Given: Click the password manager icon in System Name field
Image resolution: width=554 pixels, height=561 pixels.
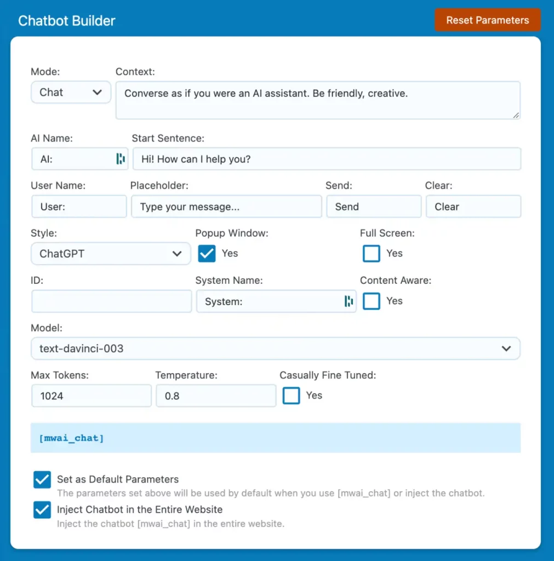Looking at the screenshot, I should (x=349, y=301).
